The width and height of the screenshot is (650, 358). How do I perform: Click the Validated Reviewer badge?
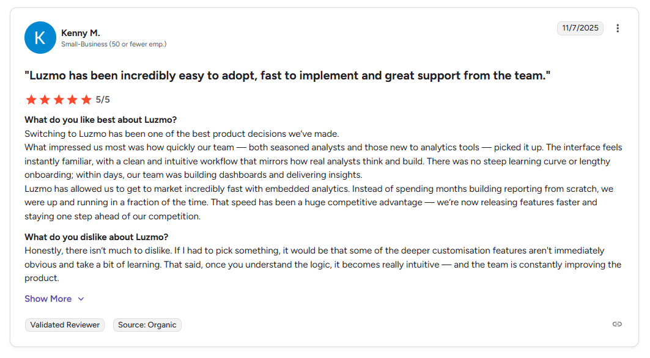pyautogui.click(x=64, y=324)
